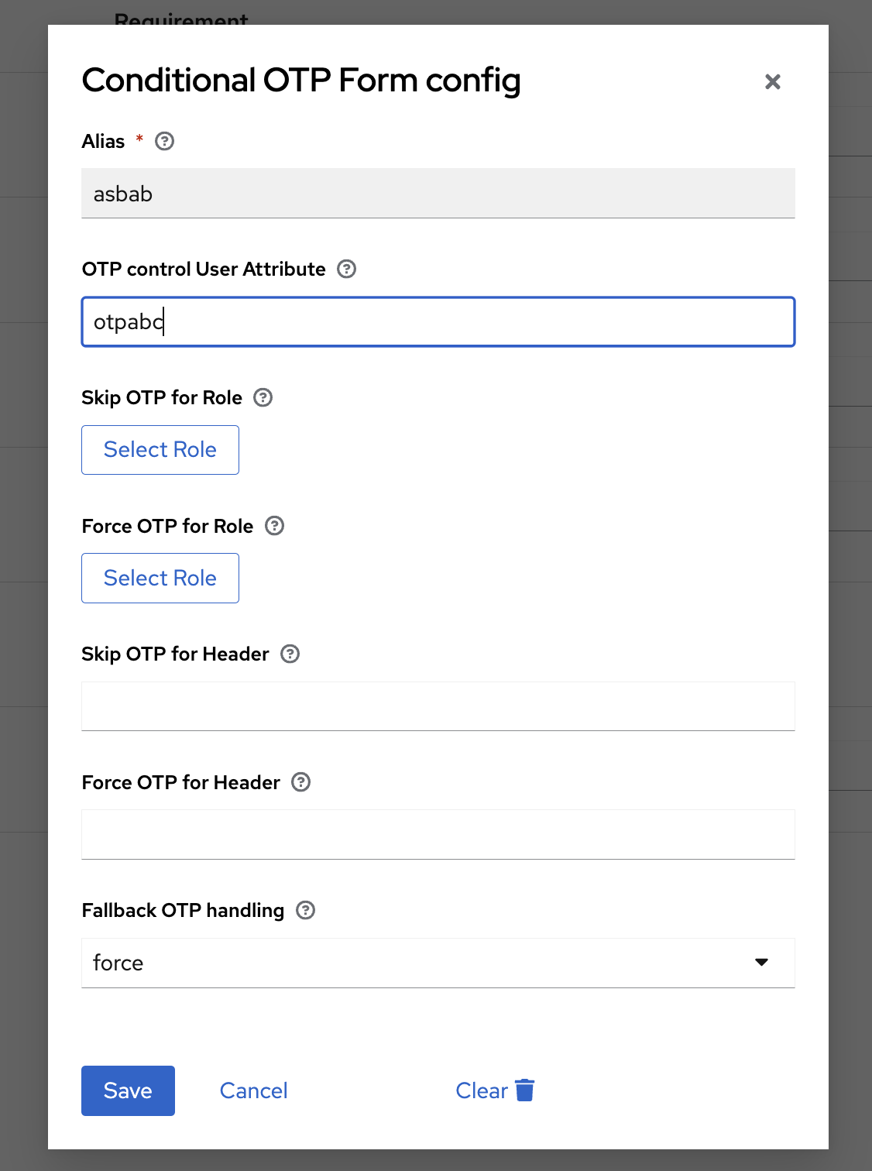Screen dimensions: 872x1171
Task: Click the trash icon next to Clear
Action: pyautogui.click(x=526, y=1090)
